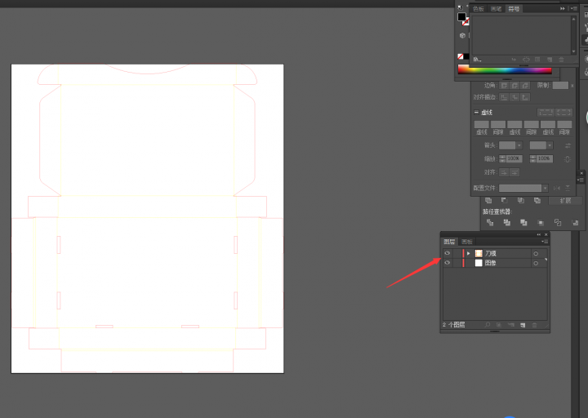Open the 配置文件 profile dropdown
Screen dimensions: 588x418
545,188
